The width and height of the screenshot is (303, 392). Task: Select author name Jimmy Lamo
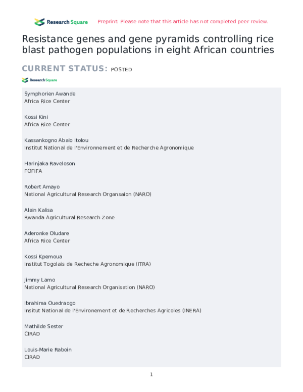pyautogui.click(x=39, y=280)
